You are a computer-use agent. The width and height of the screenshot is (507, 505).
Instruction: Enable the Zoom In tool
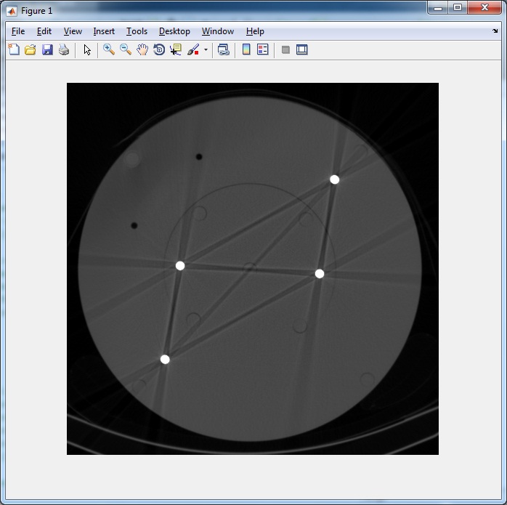coord(109,50)
